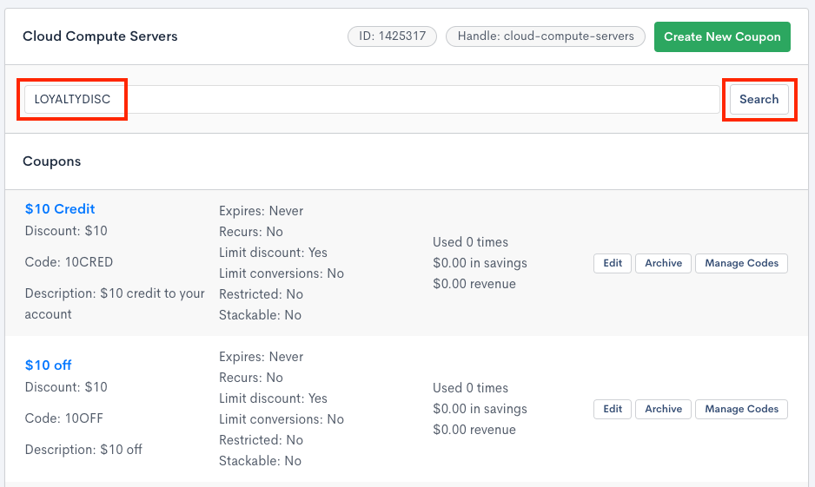Viewport: 815px width, 487px height.
Task: Open the $10 off coupon link
Action: point(48,365)
